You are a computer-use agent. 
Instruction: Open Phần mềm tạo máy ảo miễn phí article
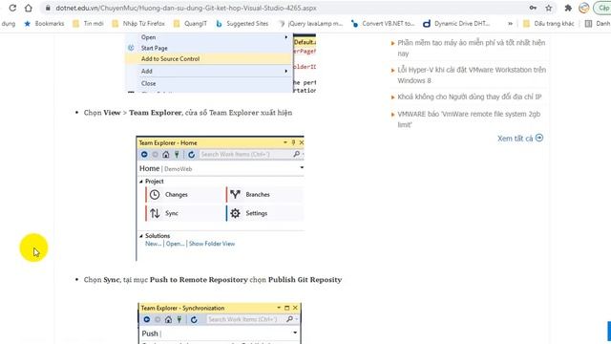[471, 48]
